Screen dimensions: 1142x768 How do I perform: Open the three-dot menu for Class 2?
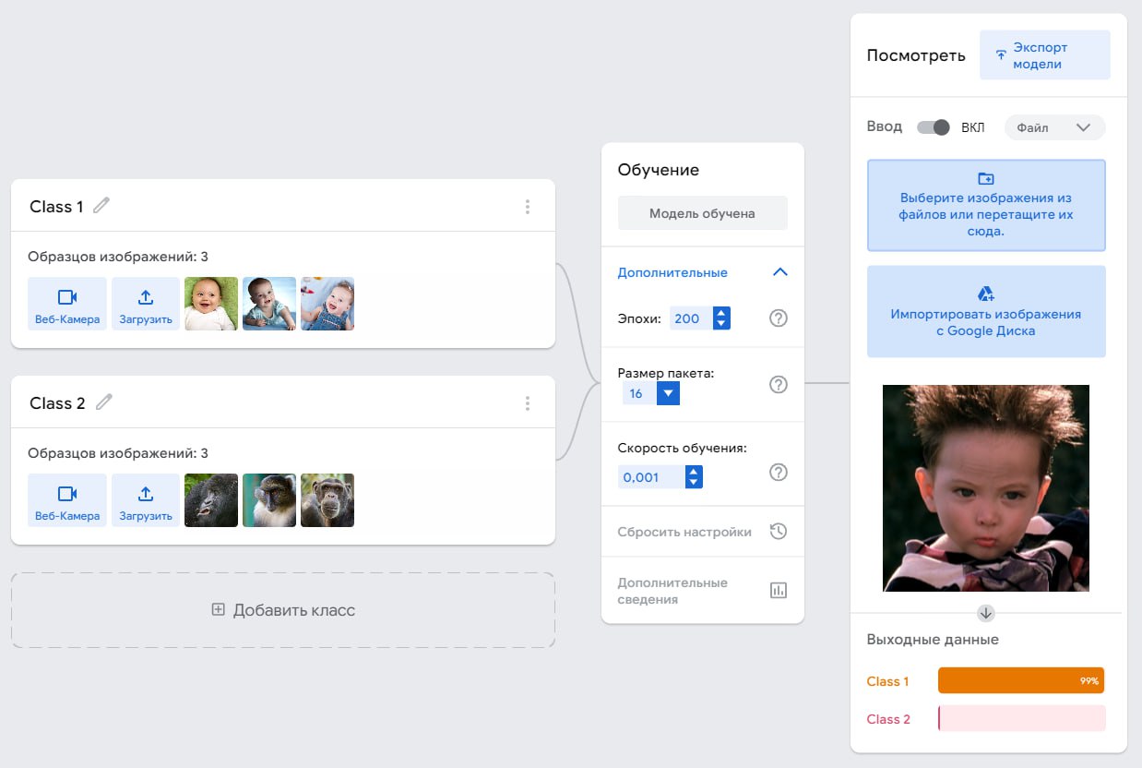527,403
